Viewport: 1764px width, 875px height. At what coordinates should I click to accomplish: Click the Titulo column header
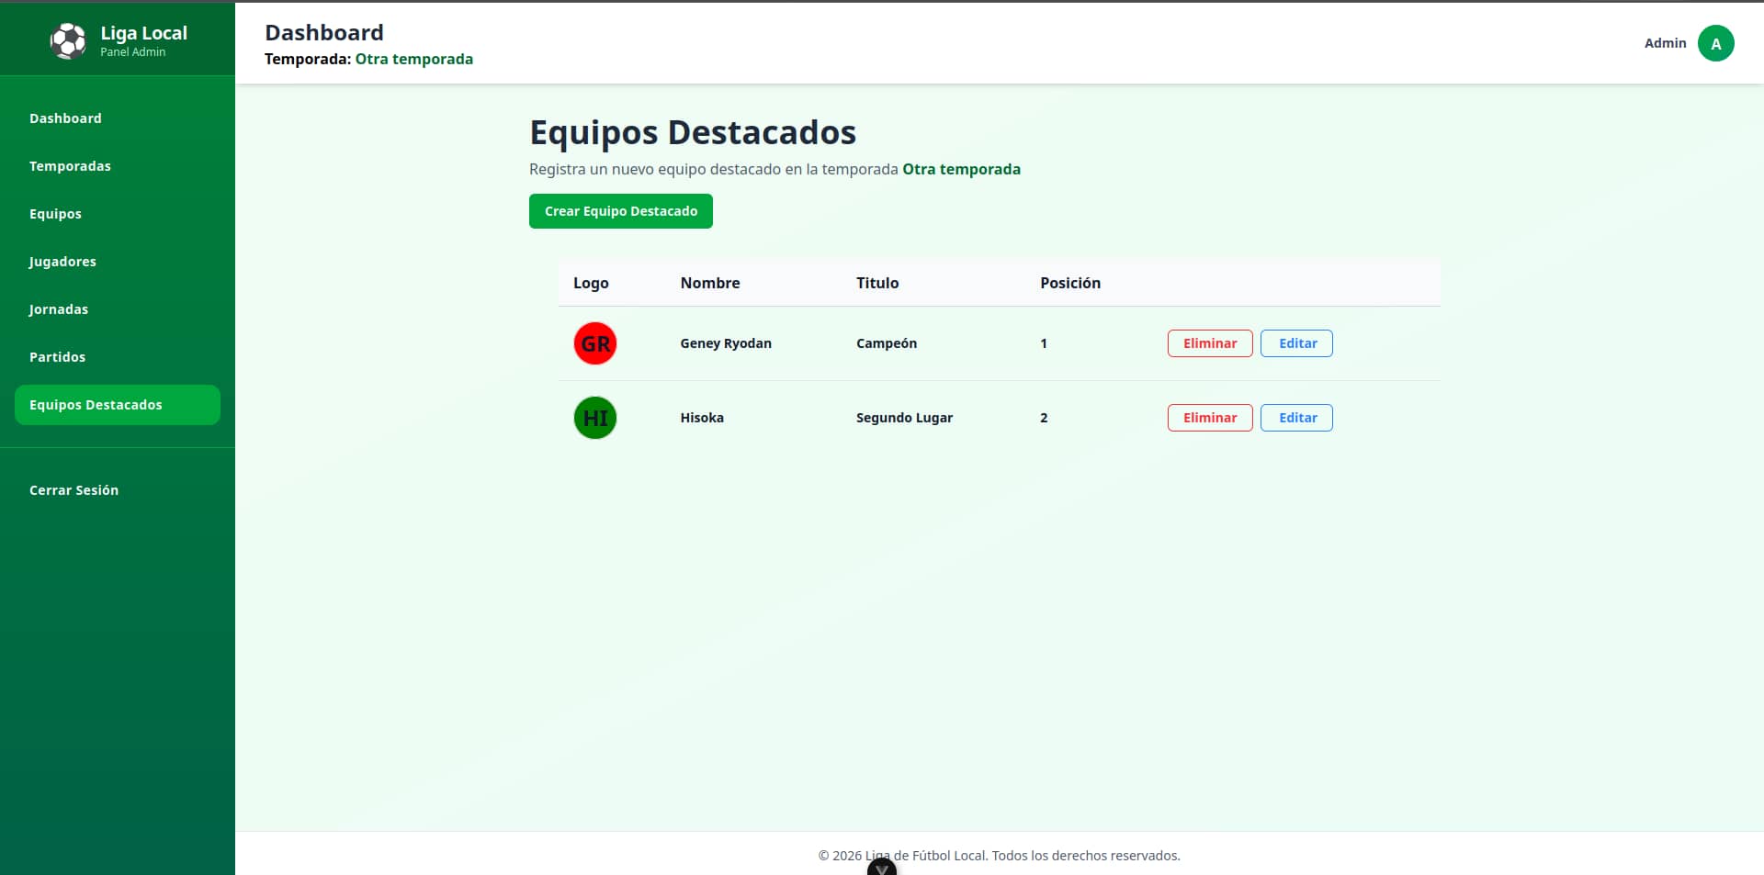point(877,283)
